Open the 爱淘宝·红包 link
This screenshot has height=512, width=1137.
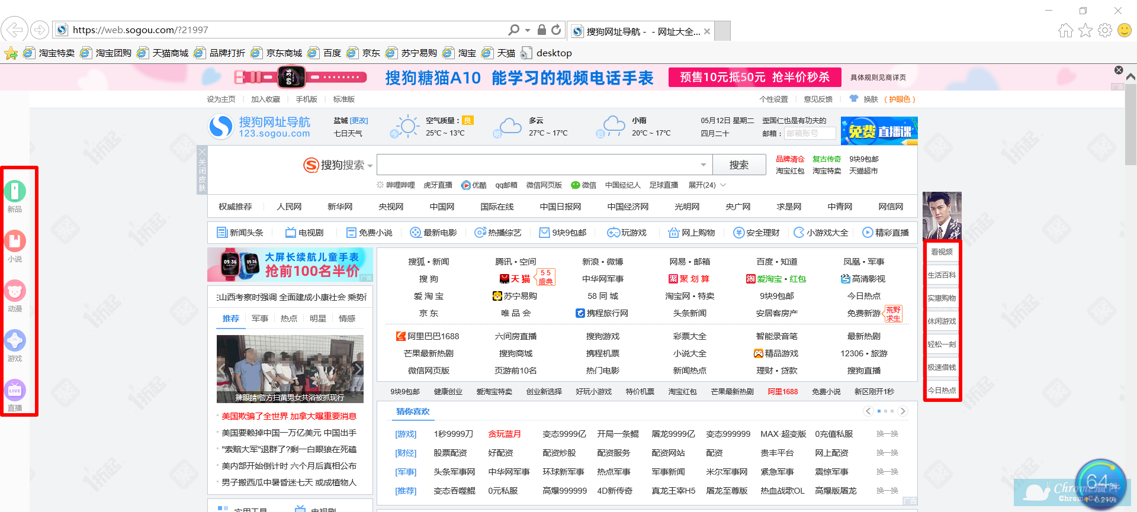point(776,279)
